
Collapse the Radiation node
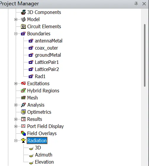pyautogui.click(x=16, y=141)
